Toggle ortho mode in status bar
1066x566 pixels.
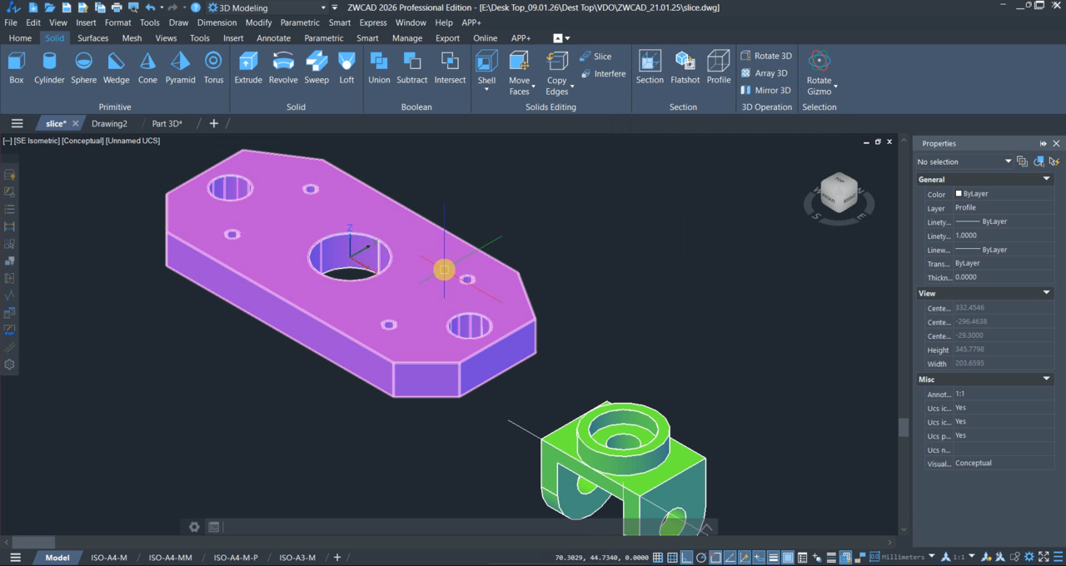687,558
